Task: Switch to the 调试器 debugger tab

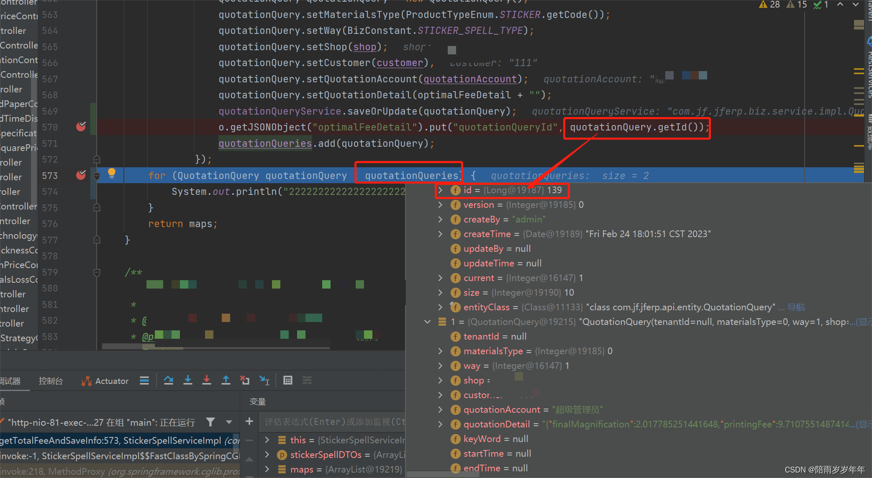Action: pyautogui.click(x=10, y=381)
